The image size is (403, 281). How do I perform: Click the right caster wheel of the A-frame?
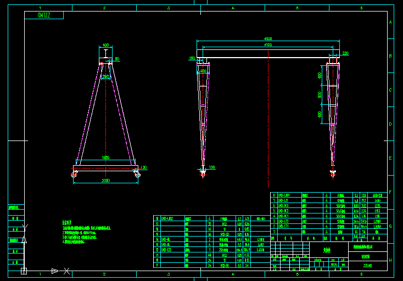tap(137, 175)
